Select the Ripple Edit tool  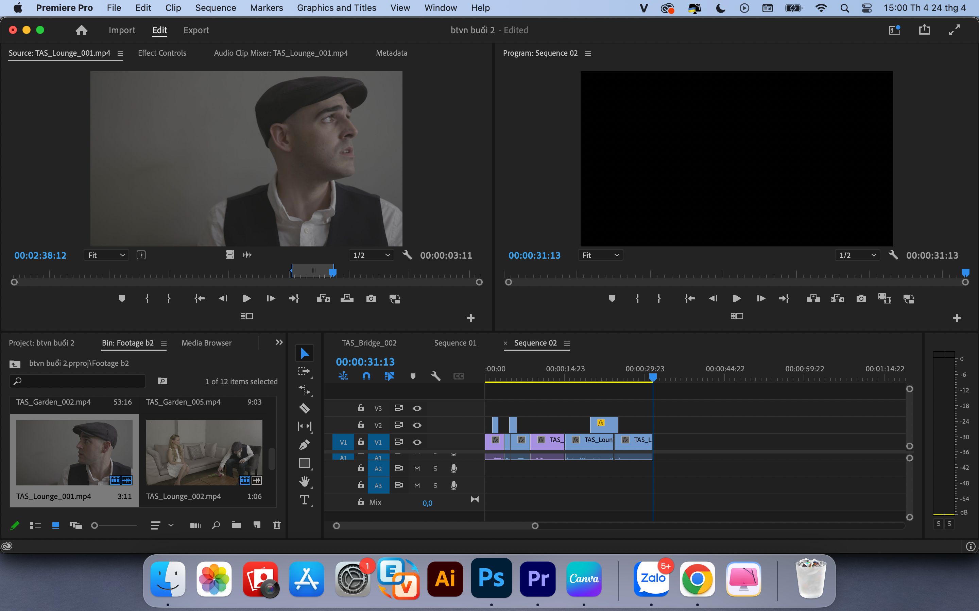[304, 390]
